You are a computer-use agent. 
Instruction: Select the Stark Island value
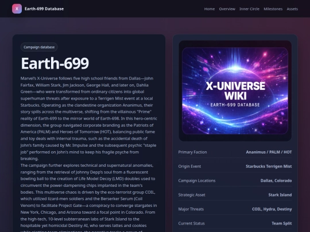280,195
